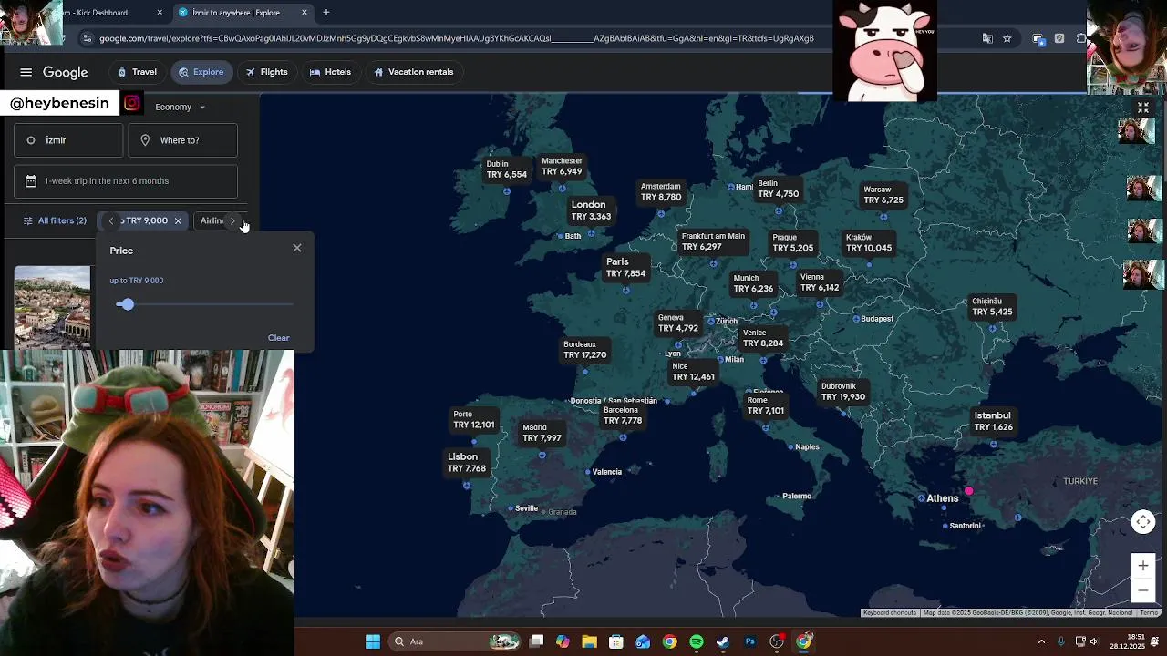The width and height of the screenshot is (1167, 656).
Task: Bookmark this page with star icon
Action: coord(1007,38)
